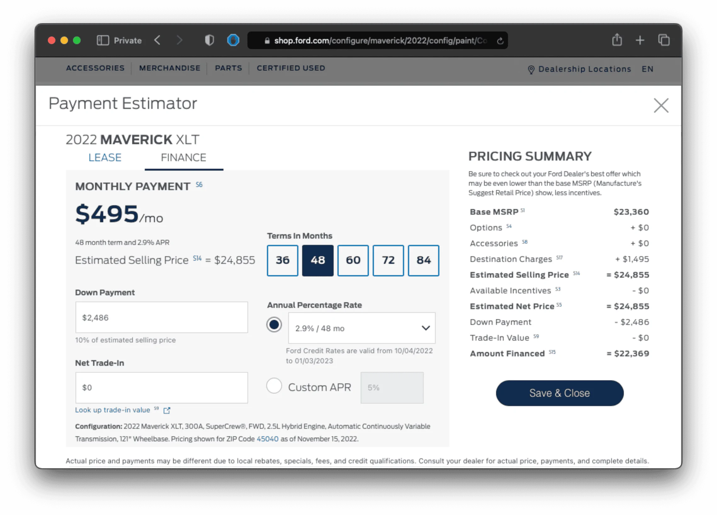Open S14 footnote beside left Estimated Selling Price
The image size is (717, 515).
coord(197,258)
